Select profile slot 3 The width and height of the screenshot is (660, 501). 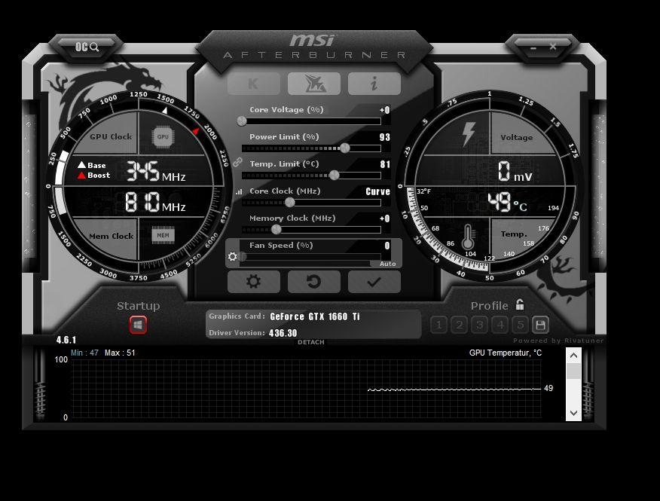coord(479,325)
